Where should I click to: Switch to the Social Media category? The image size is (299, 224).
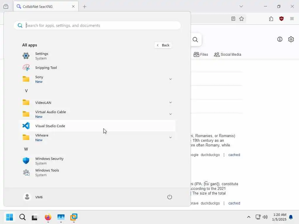point(227,55)
